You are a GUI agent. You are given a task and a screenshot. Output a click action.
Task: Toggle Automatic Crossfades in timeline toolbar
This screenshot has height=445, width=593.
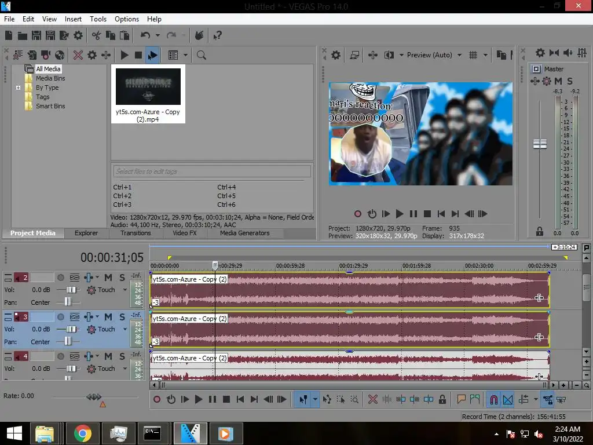(507, 400)
